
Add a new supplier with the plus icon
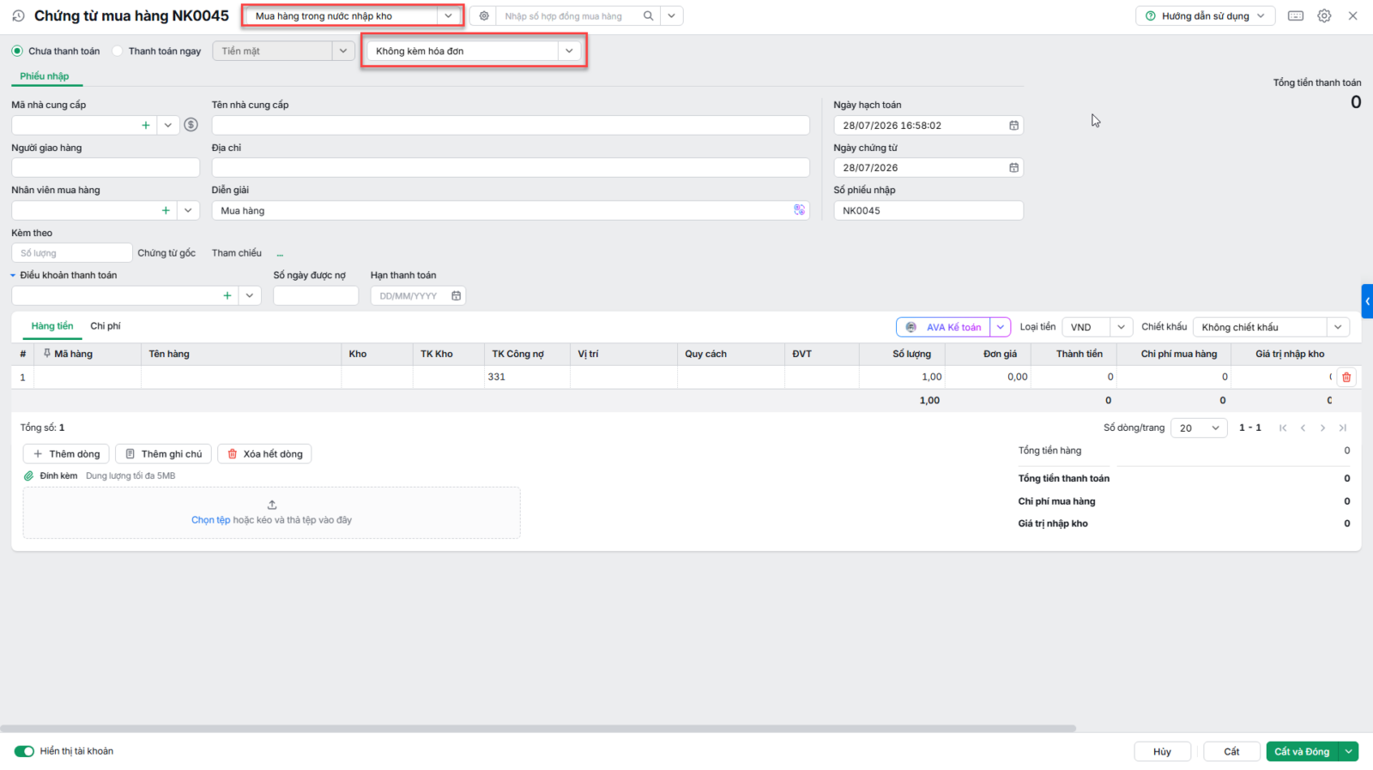click(x=146, y=125)
